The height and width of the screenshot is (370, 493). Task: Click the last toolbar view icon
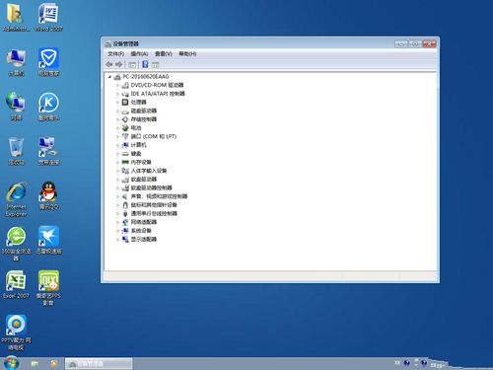coord(156,65)
